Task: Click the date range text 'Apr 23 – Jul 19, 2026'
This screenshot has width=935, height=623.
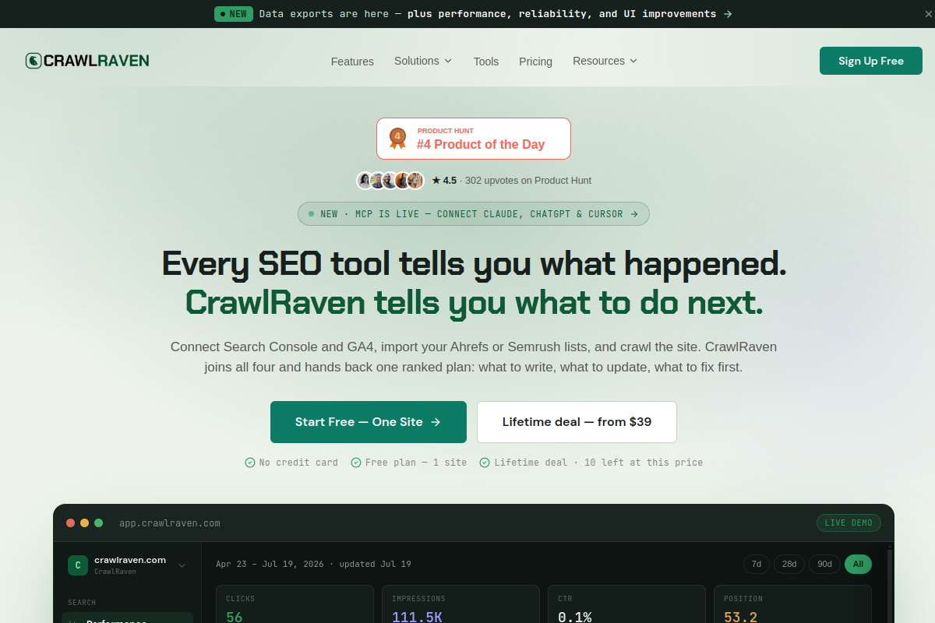Action: (x=269, y=564)
